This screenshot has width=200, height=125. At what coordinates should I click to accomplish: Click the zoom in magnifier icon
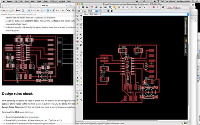point(123,7)
